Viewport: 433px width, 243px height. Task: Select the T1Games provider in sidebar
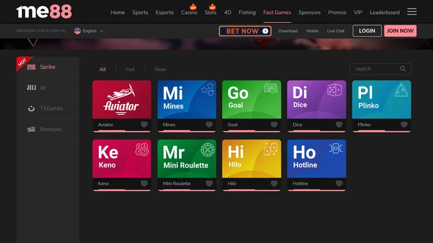48,109
